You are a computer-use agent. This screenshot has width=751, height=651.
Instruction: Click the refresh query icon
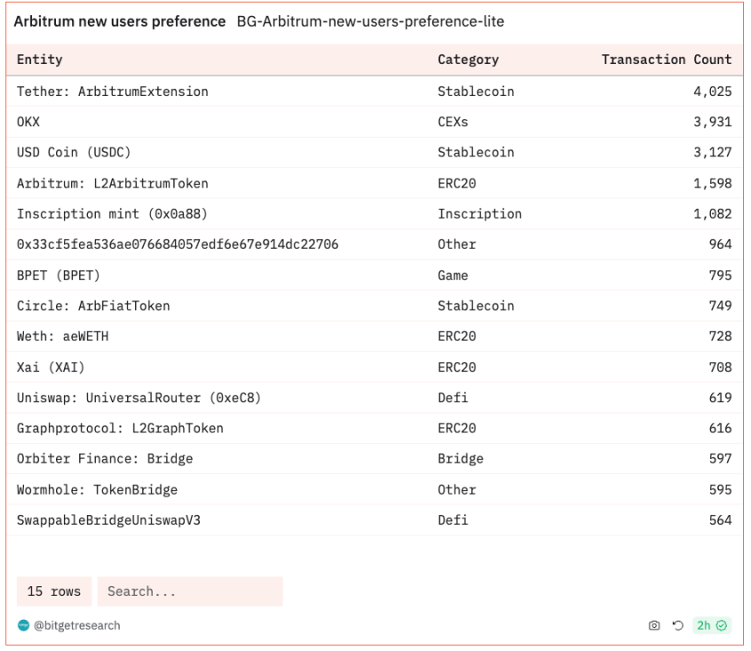click(x=677, y=625)
